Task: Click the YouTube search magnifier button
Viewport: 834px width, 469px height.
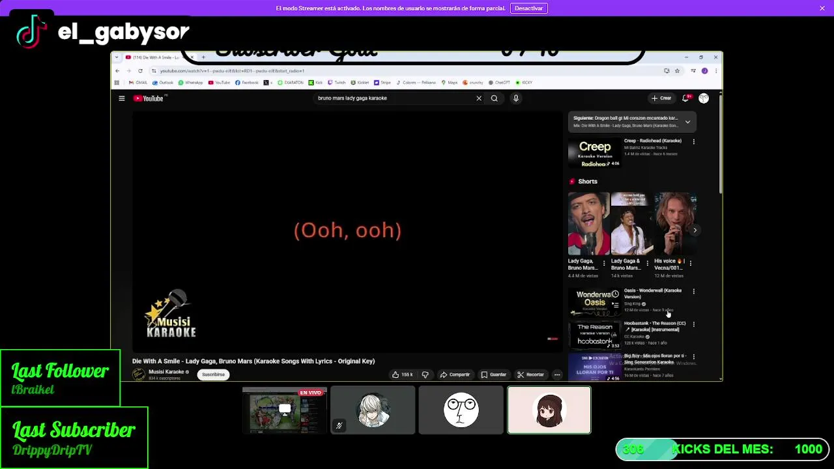Action: [495, 98]
